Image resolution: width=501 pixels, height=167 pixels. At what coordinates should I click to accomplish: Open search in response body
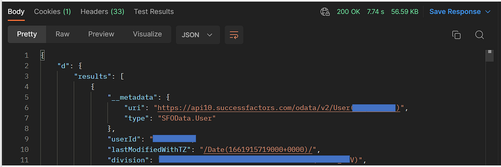point(479,35)
